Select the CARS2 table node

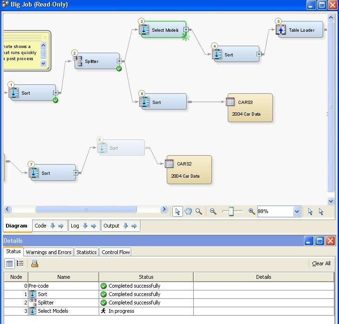[x=189, y=170]
